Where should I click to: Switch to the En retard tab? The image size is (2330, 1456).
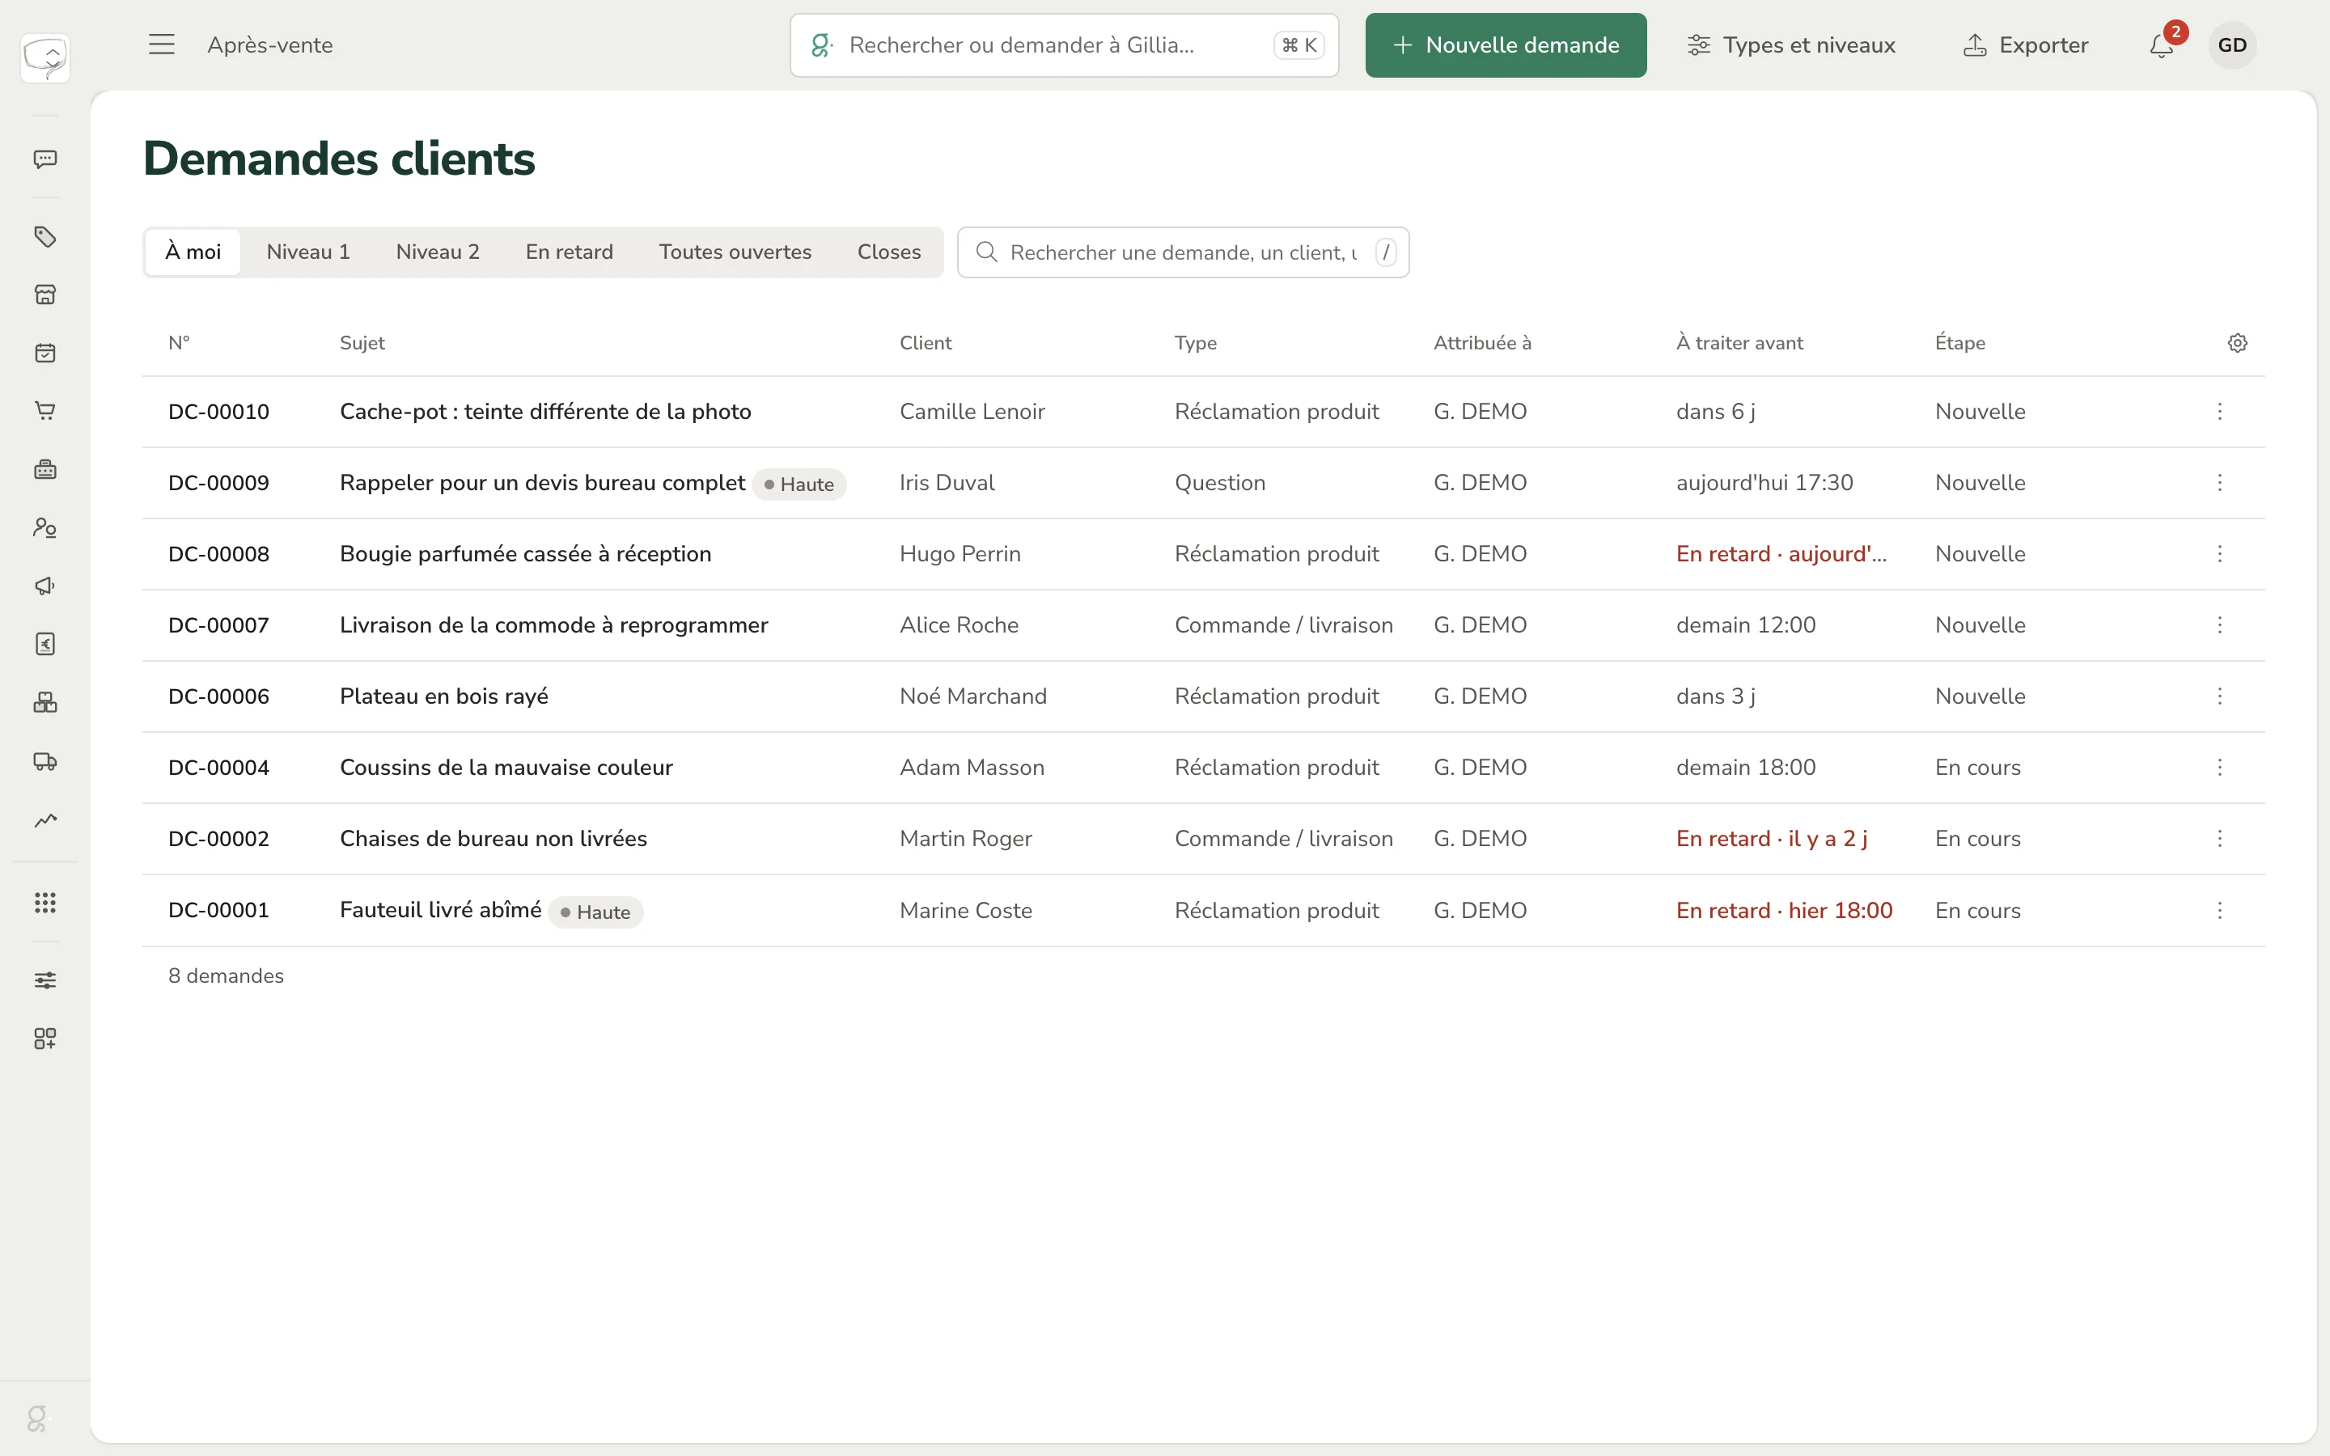(x=569, y=252)
